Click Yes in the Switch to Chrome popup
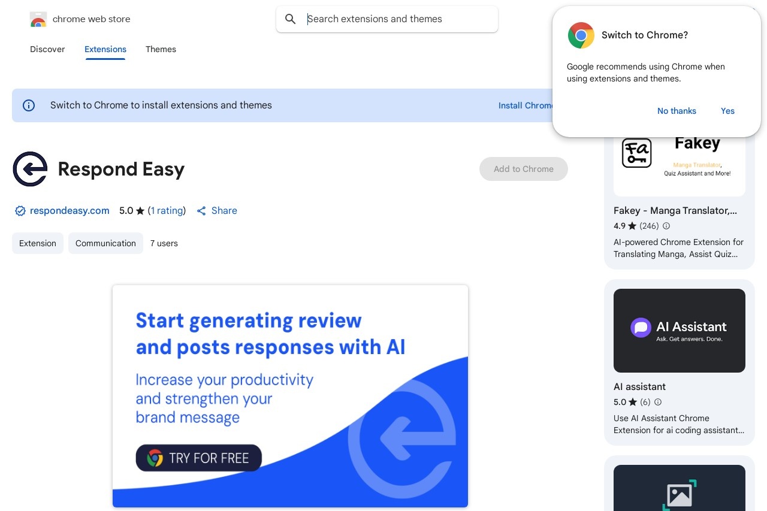 [727, 111]
